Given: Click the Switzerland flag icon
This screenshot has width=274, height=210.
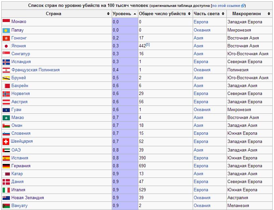Looking at the screenshot, I should 6,142.
